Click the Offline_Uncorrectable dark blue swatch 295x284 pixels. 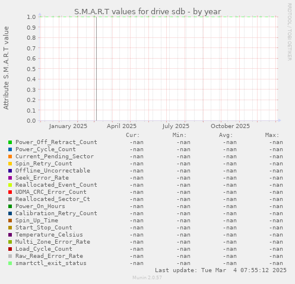pyautogui.click(x=10, y=171)
